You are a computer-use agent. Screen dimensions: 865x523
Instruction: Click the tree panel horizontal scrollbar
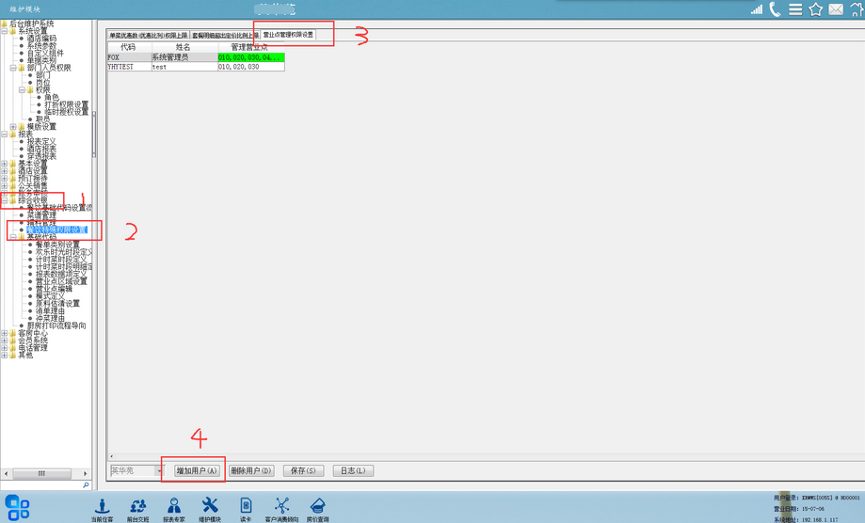[41, 473]
